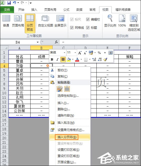Image resolution: width=141 pixels, height=166 pixels.
Task: Click the Redo arrow icon
Action: click(22, 3)
